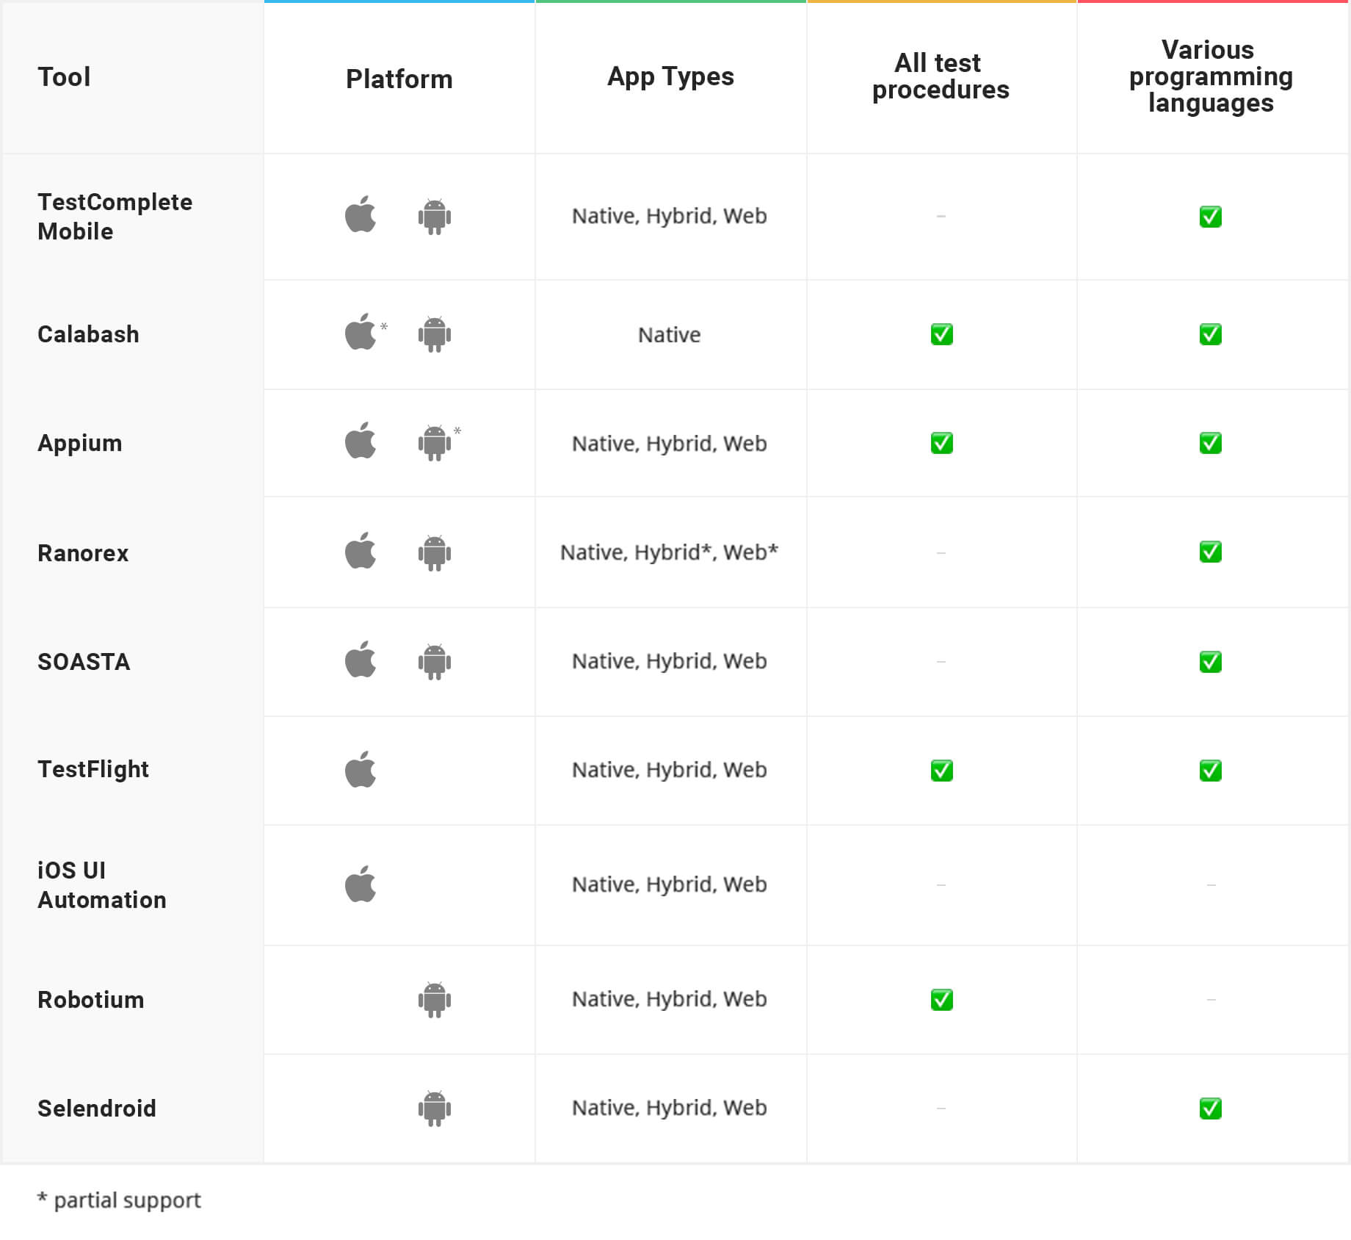
Task: Click the Ranorex app types text
Action: click(669, 552)
